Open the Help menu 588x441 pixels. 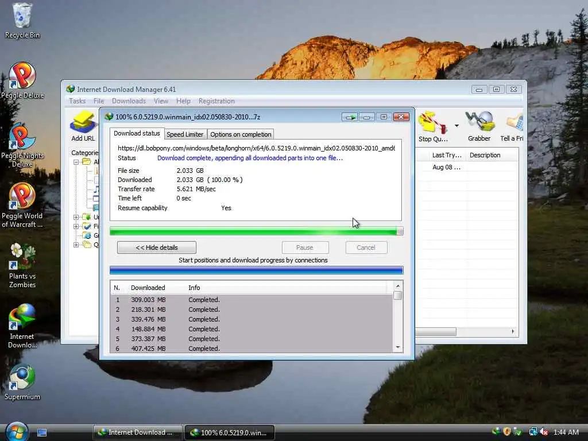coord(183,101)
